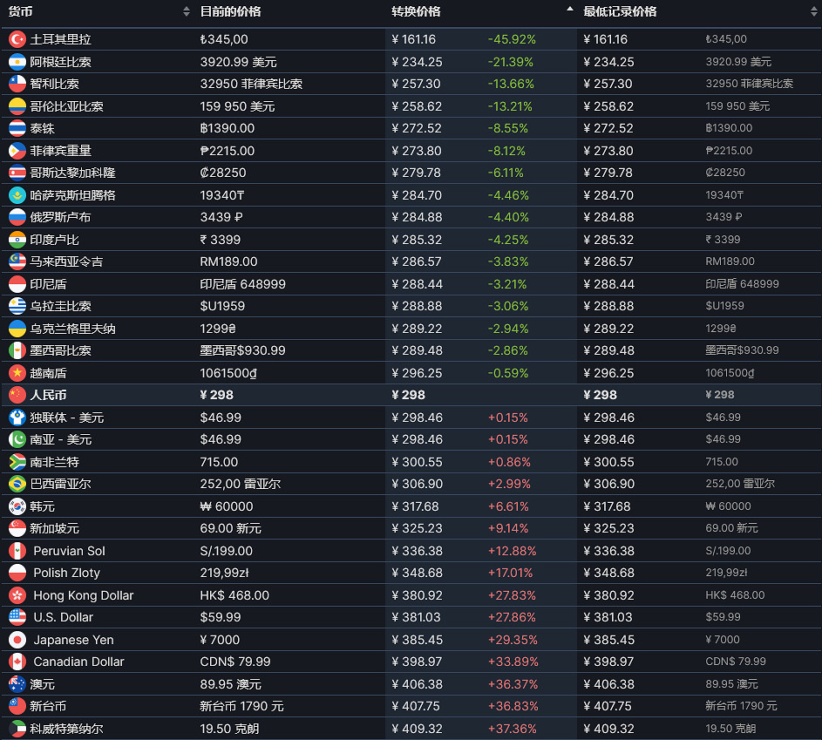Screen dimensions: 822x740
Task: Select the +37.36% percentage for 科威特第纳尔
Action: (x=513, y=729)
